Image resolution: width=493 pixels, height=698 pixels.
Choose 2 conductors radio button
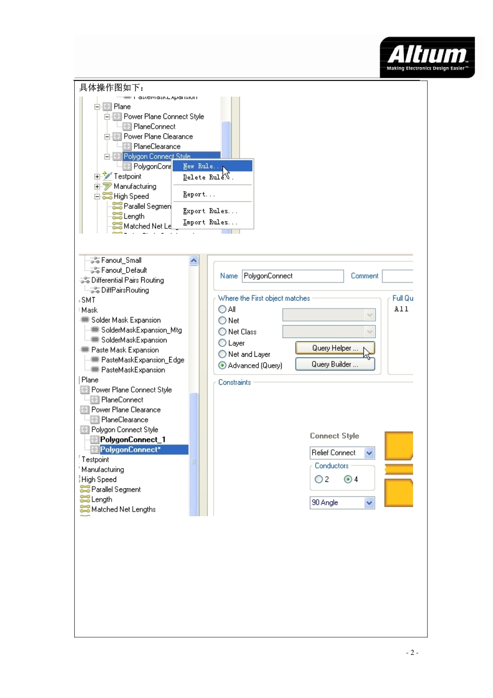[x=319, y=479]
